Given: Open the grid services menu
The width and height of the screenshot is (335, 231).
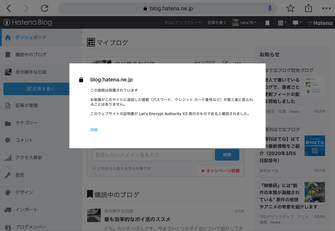Looking at the screenshot, I should click(x=282, y=23).
